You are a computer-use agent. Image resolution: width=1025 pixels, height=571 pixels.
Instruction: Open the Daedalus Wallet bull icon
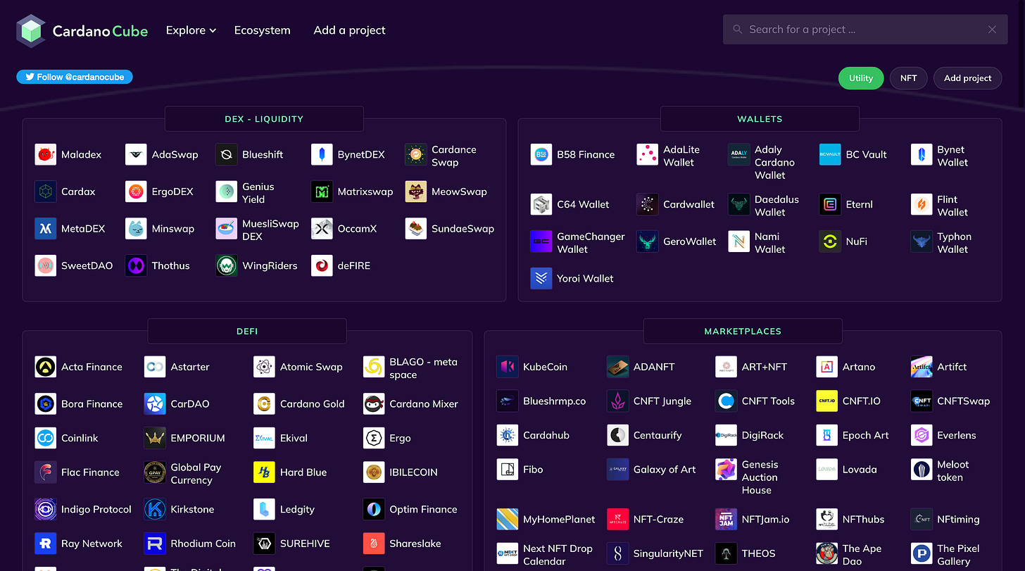click(x=739, y=205)
